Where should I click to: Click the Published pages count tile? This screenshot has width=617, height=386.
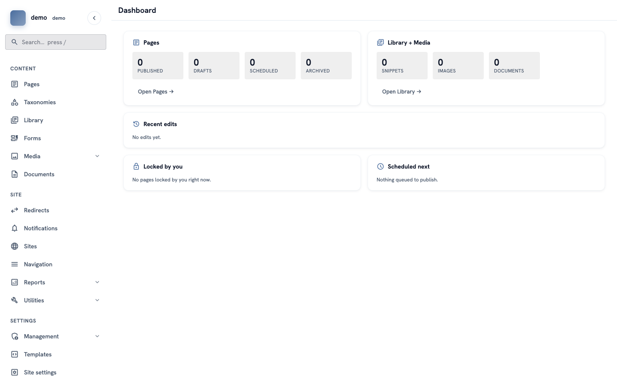click(158, 66)
